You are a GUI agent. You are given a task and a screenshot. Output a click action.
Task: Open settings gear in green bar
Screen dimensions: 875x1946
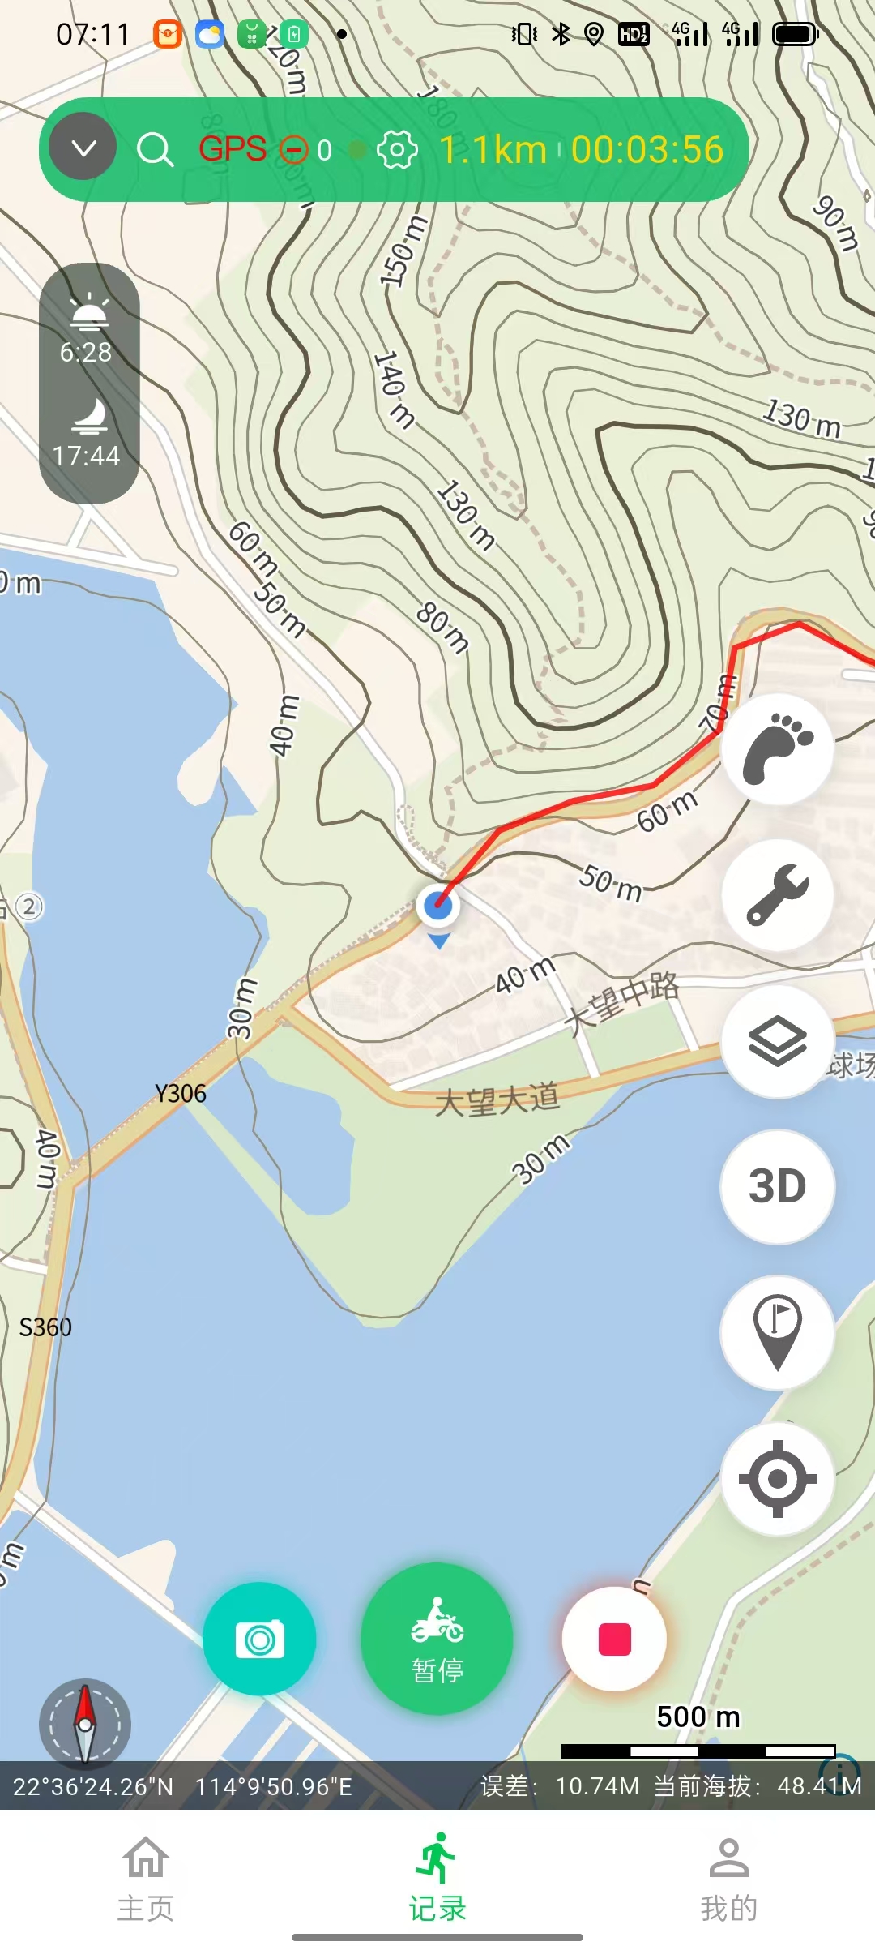(x=397, y=149)
